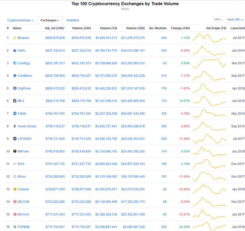
Task: Click CoinEgg 7d volume sparkline graph
Action: pyautogui.click(x=209, y=63)
